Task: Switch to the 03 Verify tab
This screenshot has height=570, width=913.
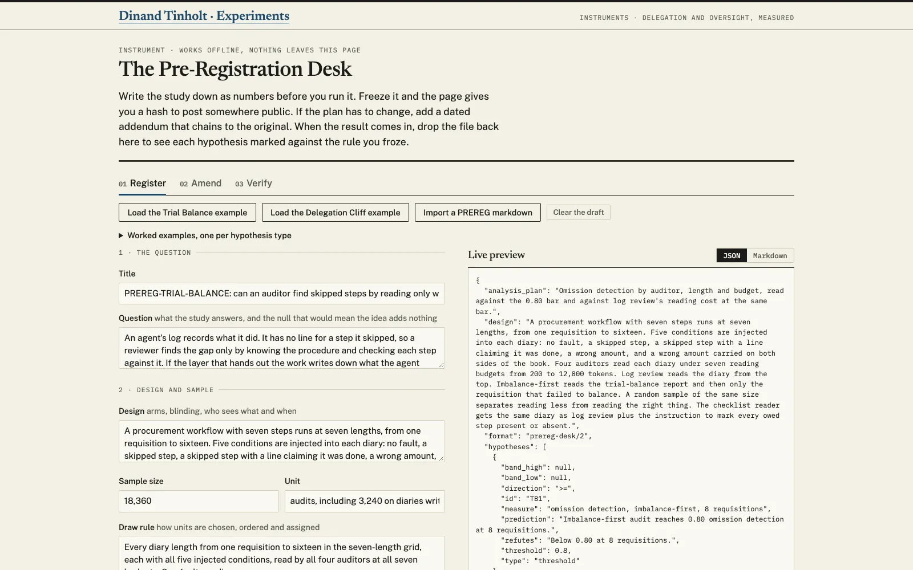Action: (253, 183)
